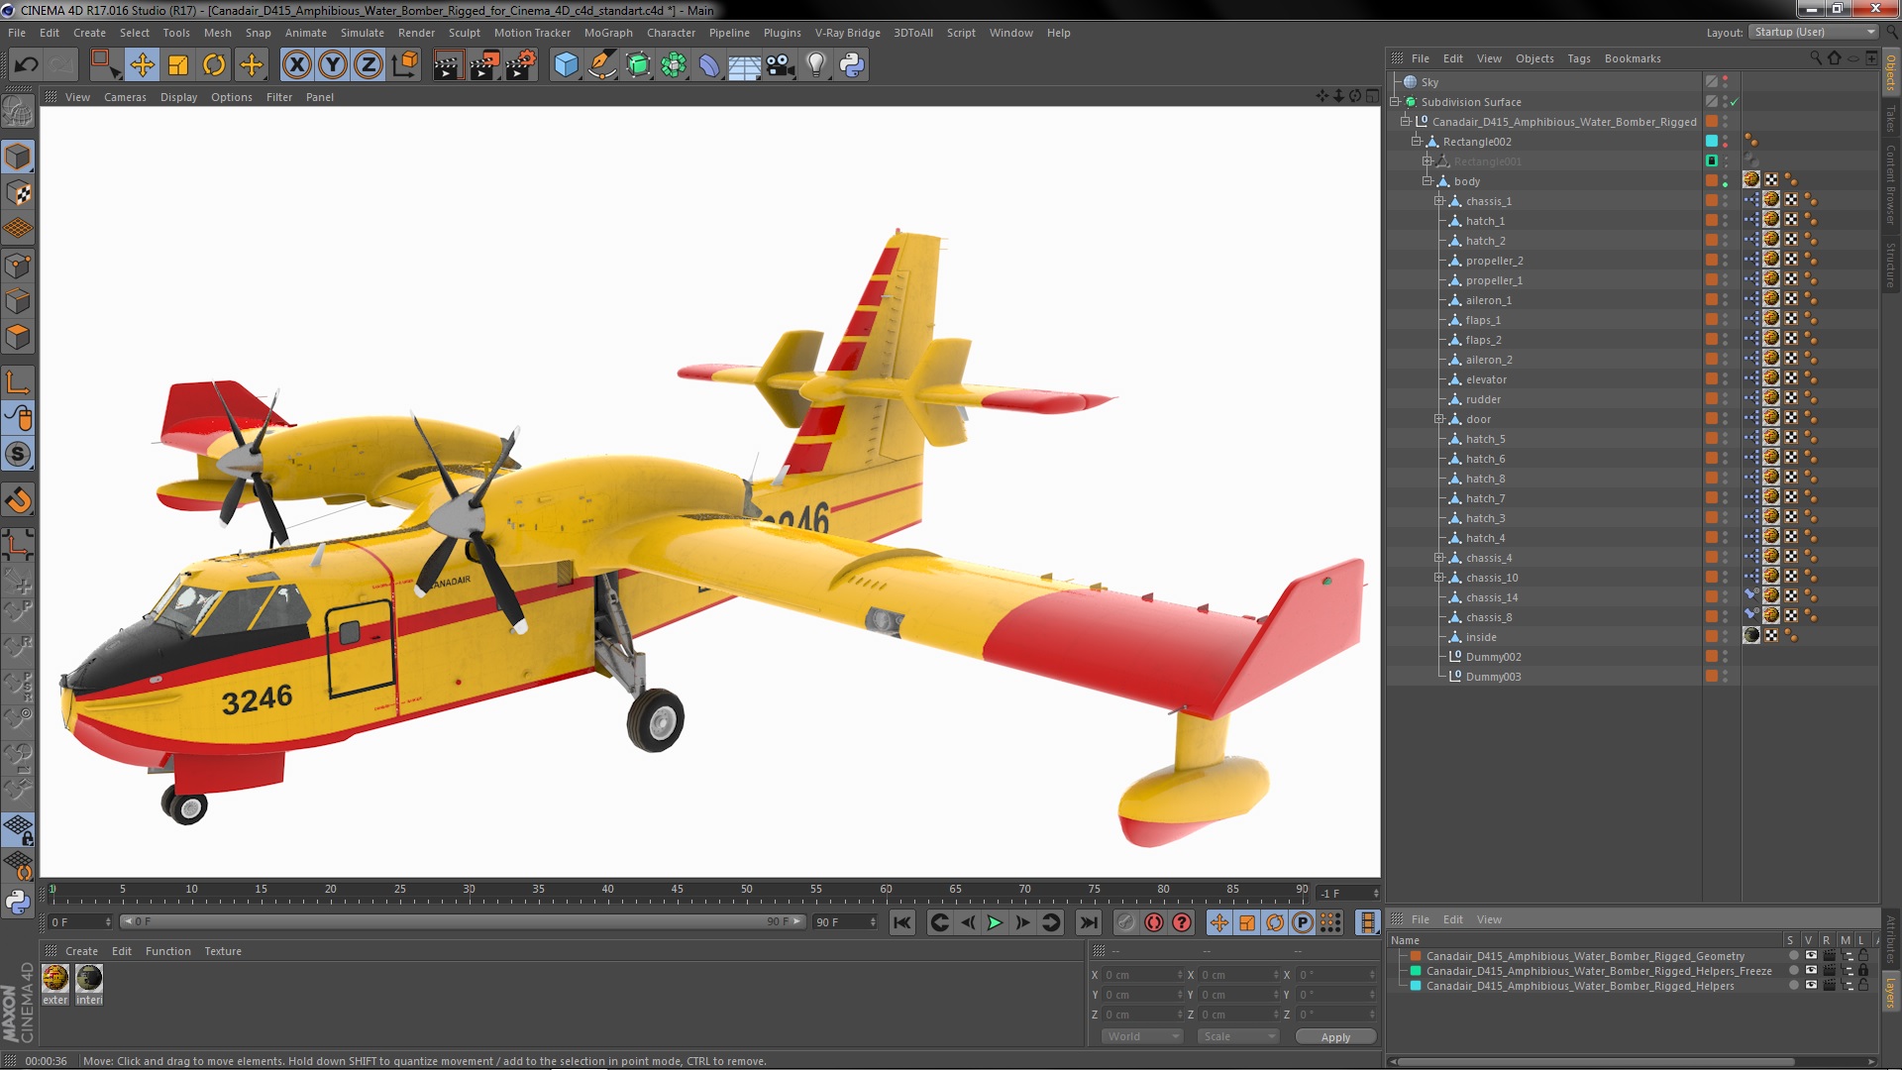The image size is (1902, 1070).
Task: Open the Character menu
Action: click(x=671, y=33)
